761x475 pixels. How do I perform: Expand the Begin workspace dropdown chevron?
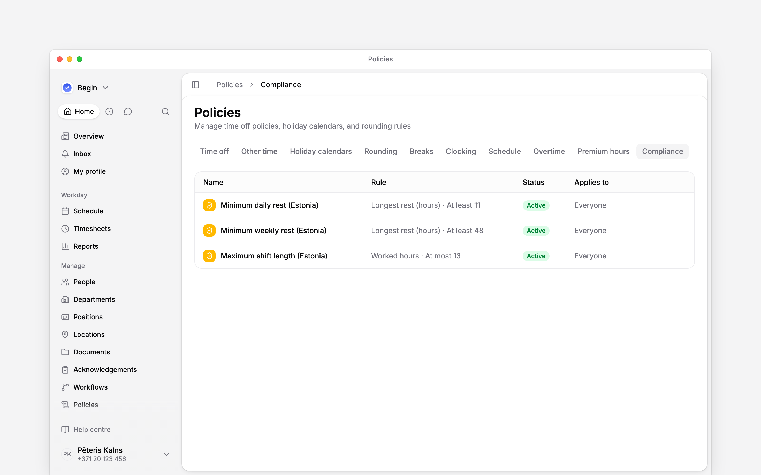[106, 88]
